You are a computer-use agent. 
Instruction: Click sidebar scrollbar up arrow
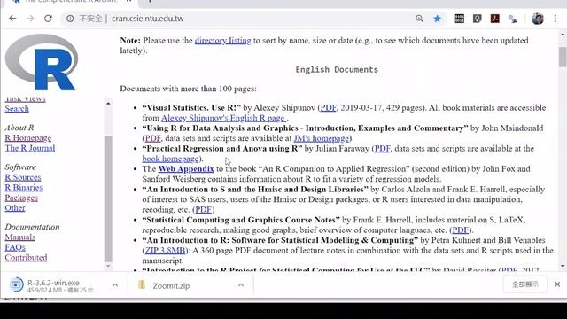pyautogui.click(x=108, y=104)
